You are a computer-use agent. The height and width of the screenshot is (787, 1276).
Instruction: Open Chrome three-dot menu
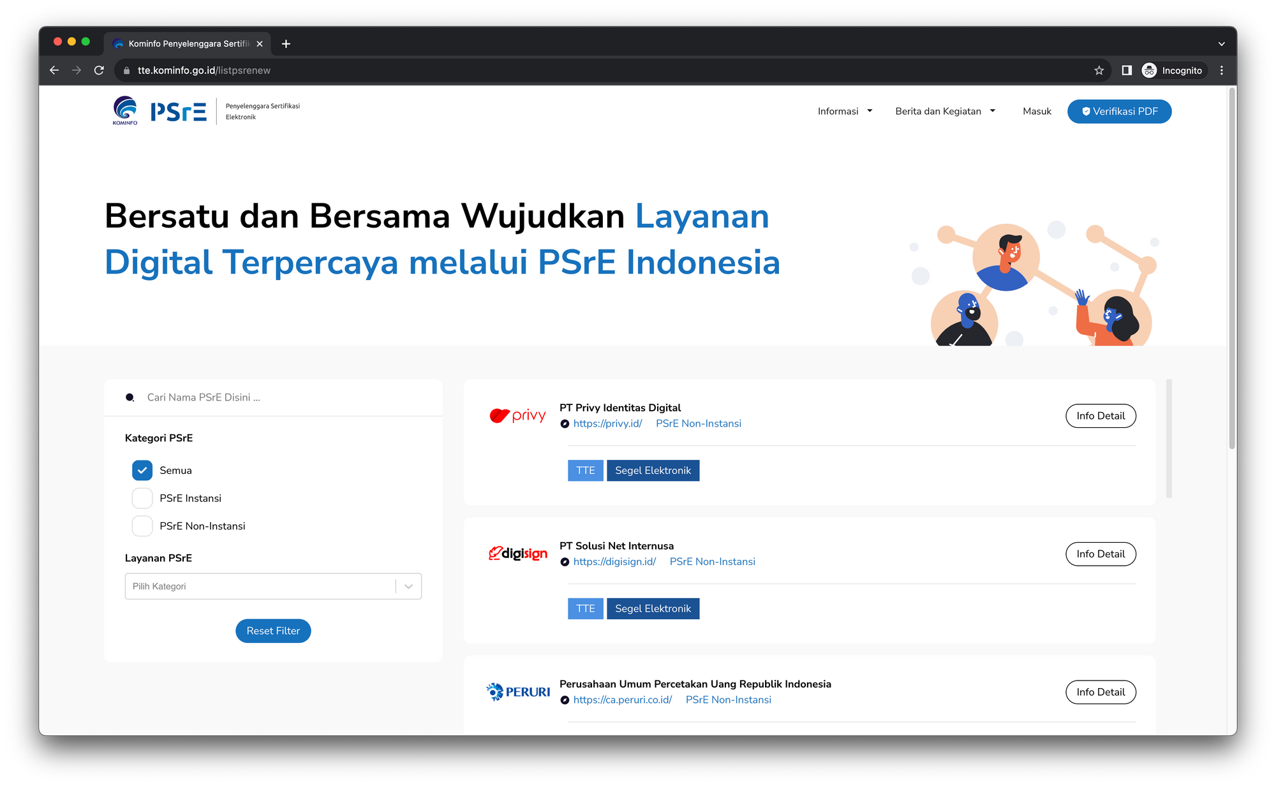pos(1221,70)
